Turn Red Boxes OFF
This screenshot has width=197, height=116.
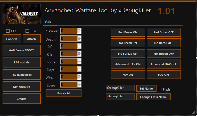point(164,32)
